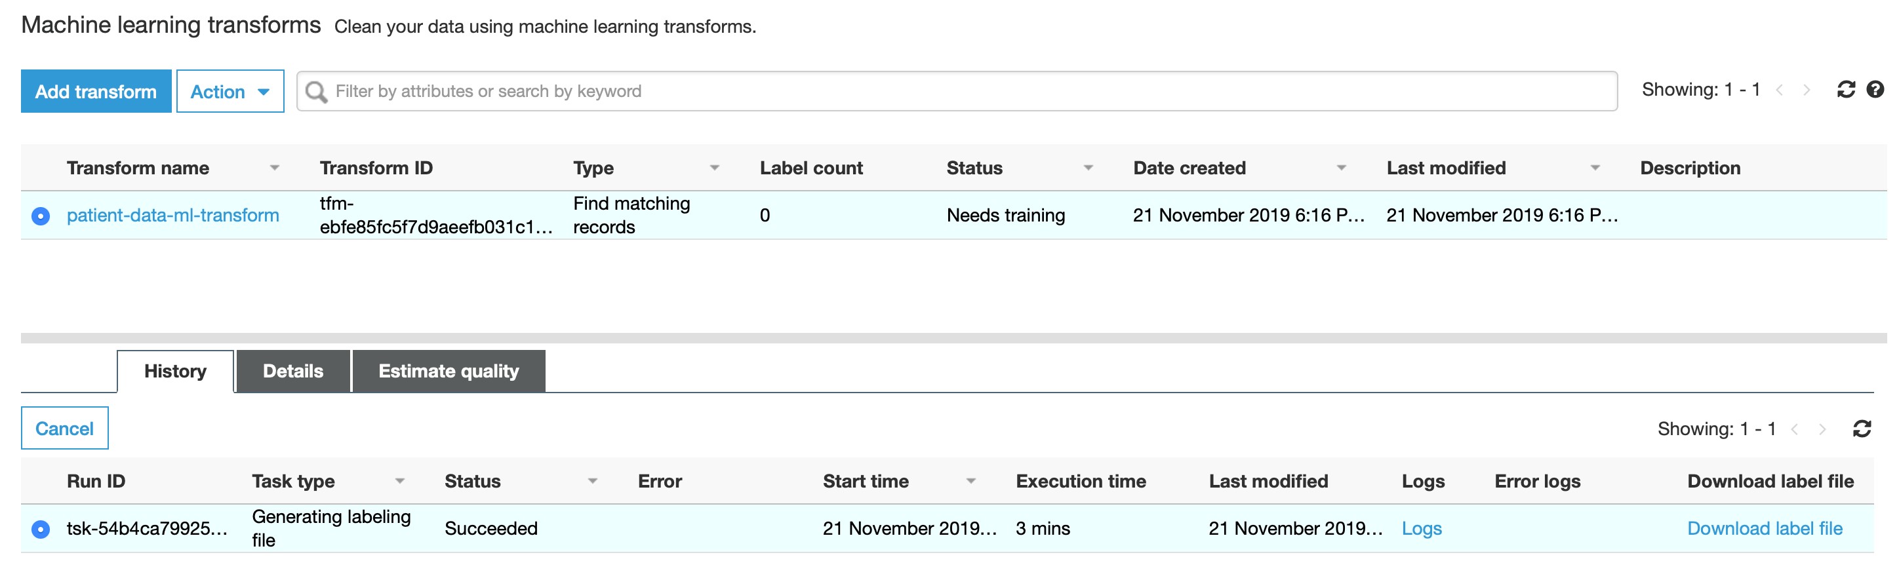Click the Add transform button

[x=96, y=91]
